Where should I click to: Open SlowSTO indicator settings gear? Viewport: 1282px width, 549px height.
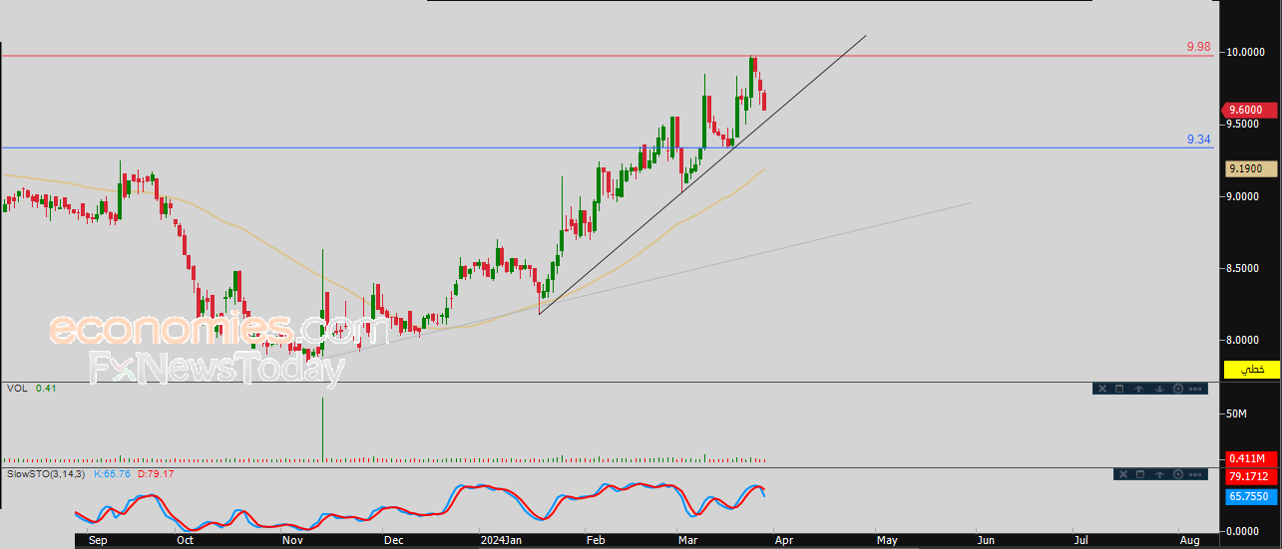(x=1178, y=475)
